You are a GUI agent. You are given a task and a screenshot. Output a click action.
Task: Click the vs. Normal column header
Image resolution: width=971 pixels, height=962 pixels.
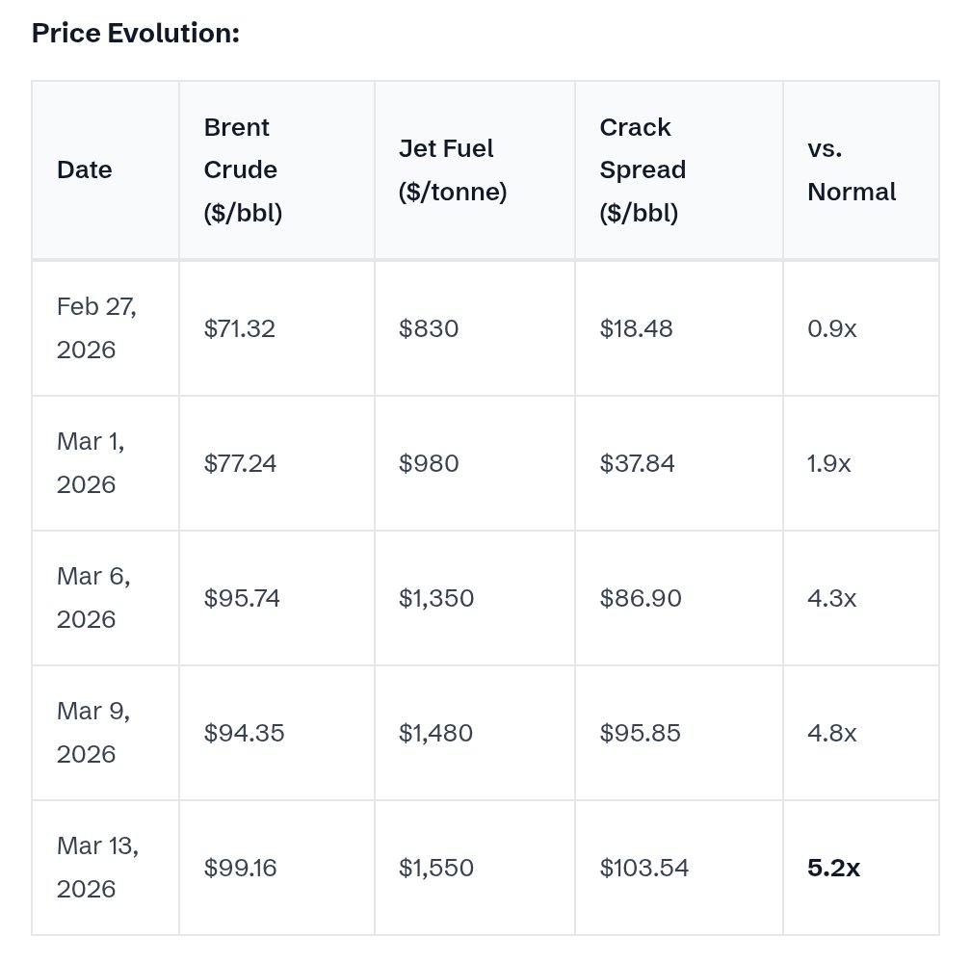(x=852, y=169)
